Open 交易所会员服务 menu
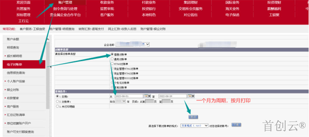 pos(191,9)
